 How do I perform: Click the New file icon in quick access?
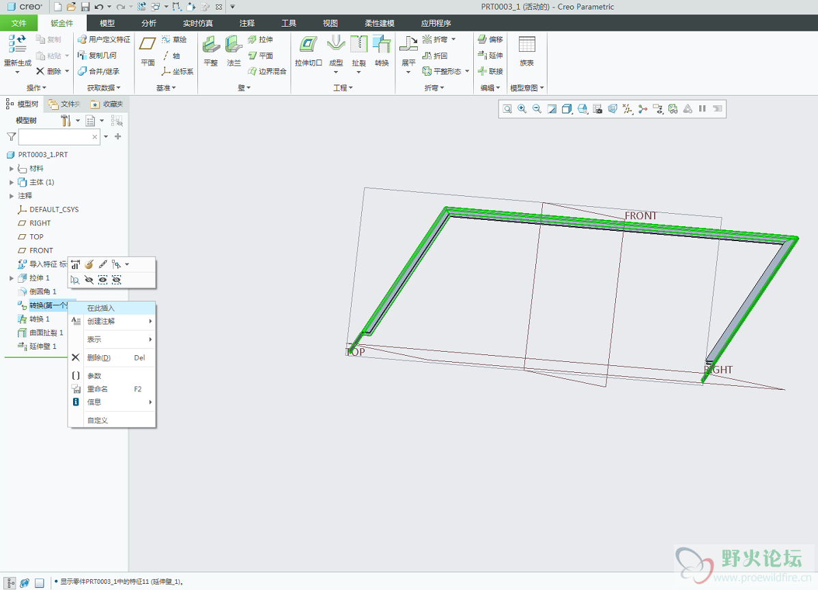58,7
